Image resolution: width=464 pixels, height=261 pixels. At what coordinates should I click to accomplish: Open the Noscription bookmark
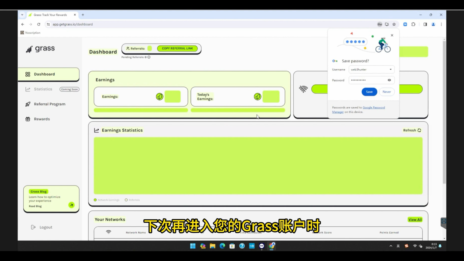coord(30,33)
